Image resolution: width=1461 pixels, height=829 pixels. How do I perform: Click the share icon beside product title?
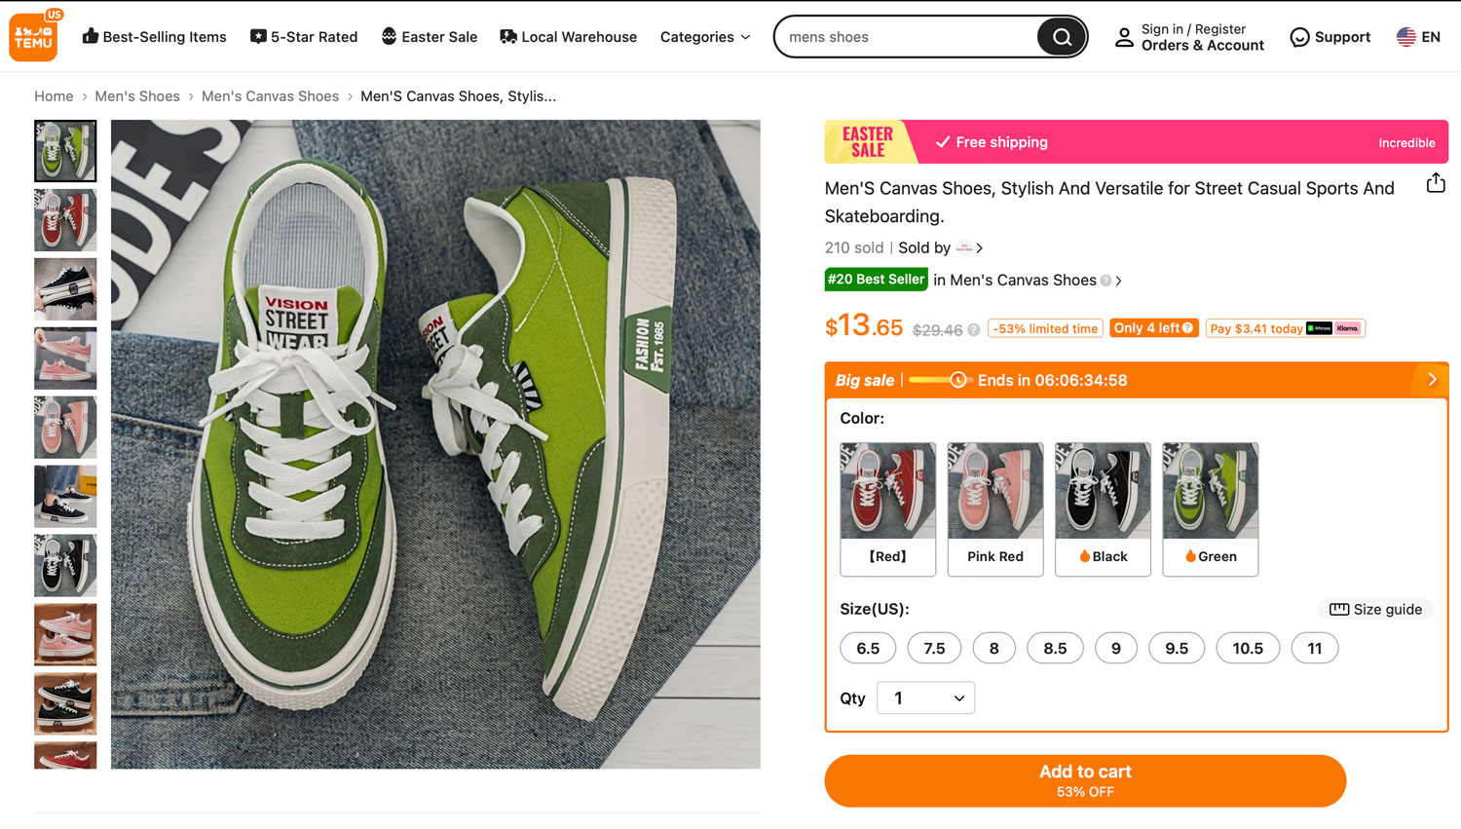coord(1436,183)
